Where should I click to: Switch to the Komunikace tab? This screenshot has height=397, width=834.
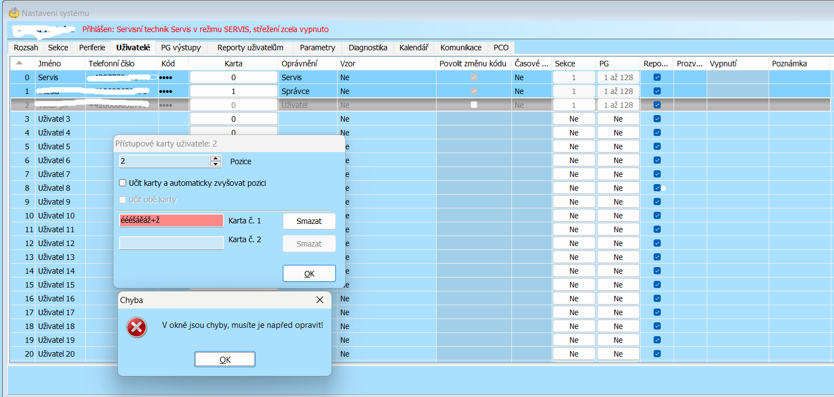point(461,48)
